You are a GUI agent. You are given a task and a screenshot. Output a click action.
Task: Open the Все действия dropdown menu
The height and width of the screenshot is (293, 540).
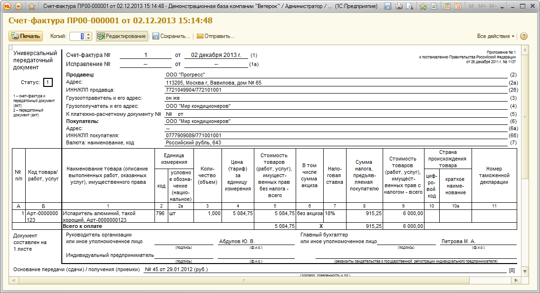pos(496,36)
